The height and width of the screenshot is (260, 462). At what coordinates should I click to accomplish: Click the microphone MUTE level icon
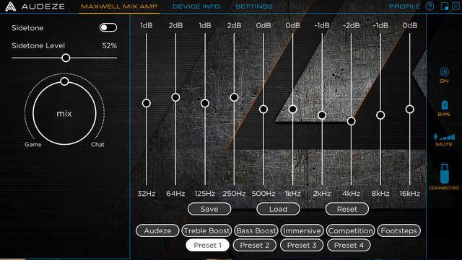click(444, 137)
